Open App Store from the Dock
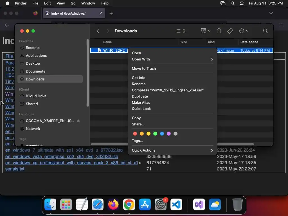 pos(145,204)
